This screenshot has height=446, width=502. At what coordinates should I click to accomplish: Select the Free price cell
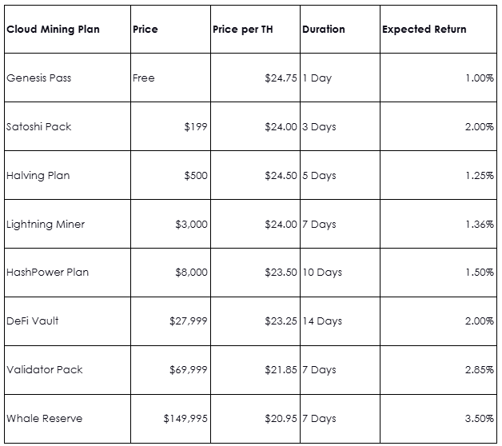point(144,78)
